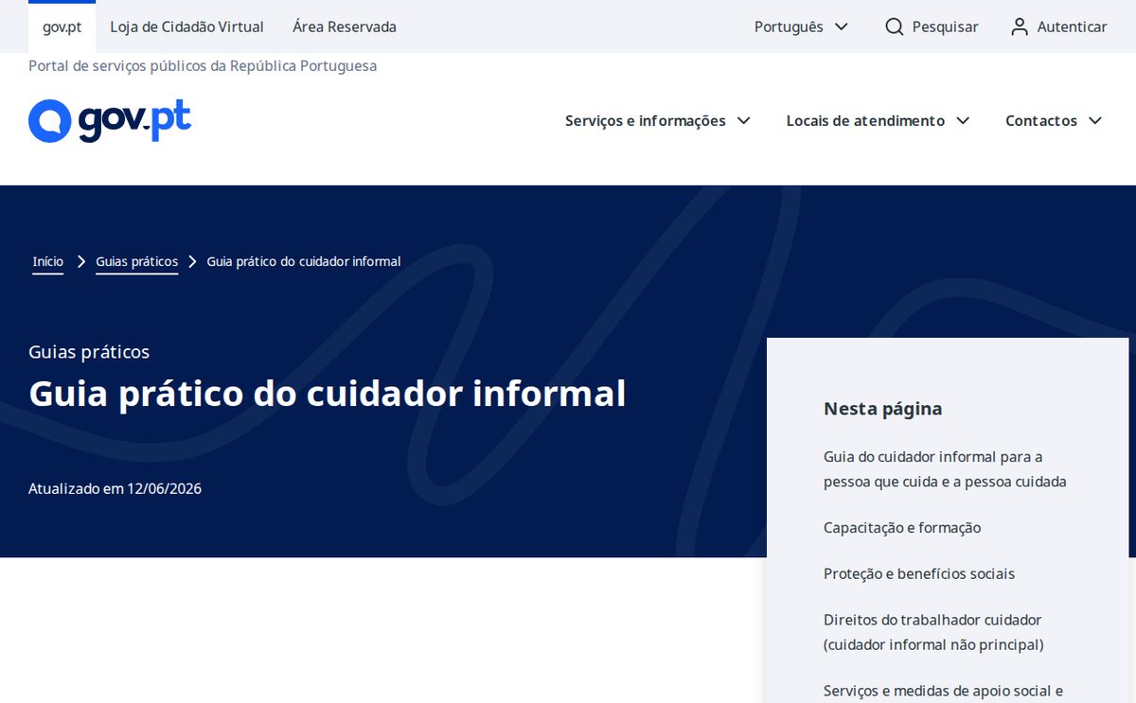
Task: Expand Locais de atendimento menu
Action: point(879,121)
